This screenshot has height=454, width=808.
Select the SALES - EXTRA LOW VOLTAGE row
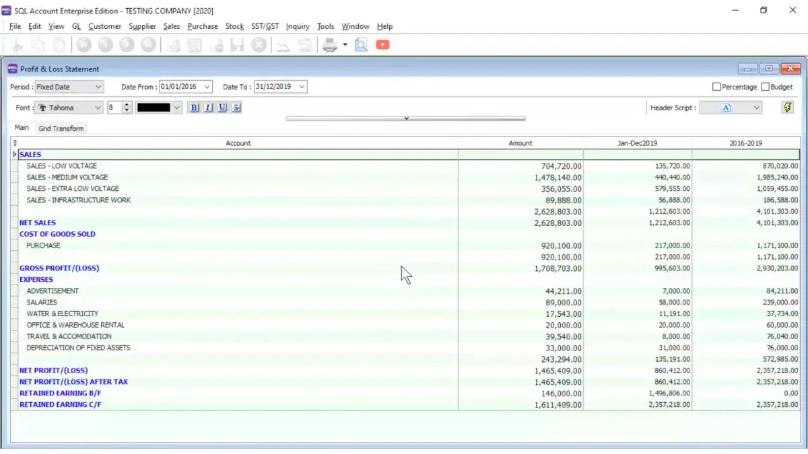tap(405, 189)
